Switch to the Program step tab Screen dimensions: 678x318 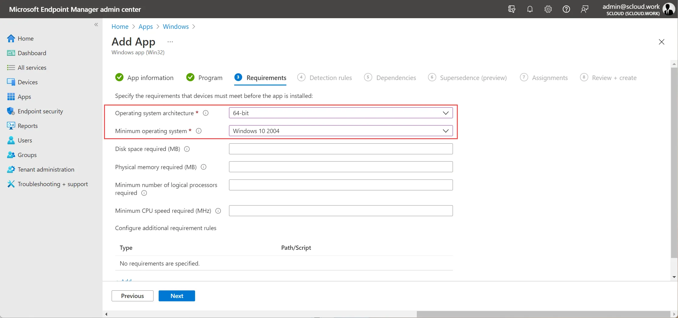[x=204, y=78]
